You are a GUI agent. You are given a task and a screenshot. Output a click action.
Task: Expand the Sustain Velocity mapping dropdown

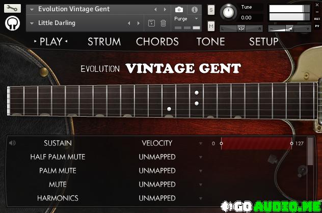[x=201, y=143]
